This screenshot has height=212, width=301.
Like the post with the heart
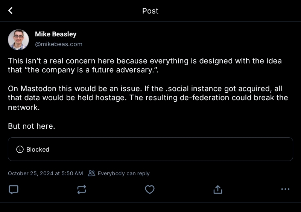tap(150, 189)
